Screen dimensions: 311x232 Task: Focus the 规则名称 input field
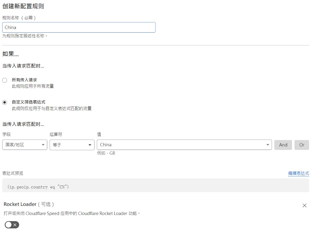tap(79, 27)
